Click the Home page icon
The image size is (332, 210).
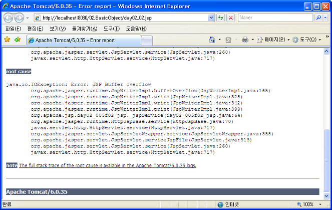coord(212,40)
